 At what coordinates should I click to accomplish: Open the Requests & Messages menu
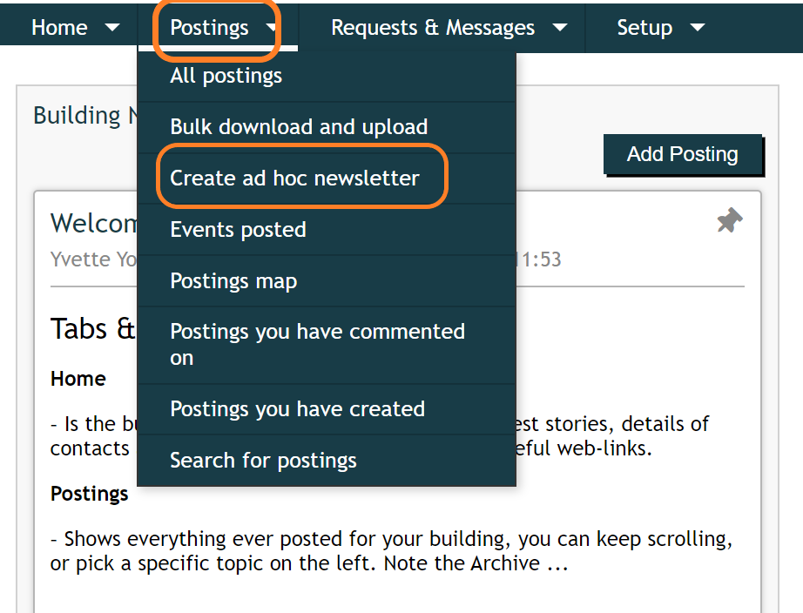(x=432, y=27)
